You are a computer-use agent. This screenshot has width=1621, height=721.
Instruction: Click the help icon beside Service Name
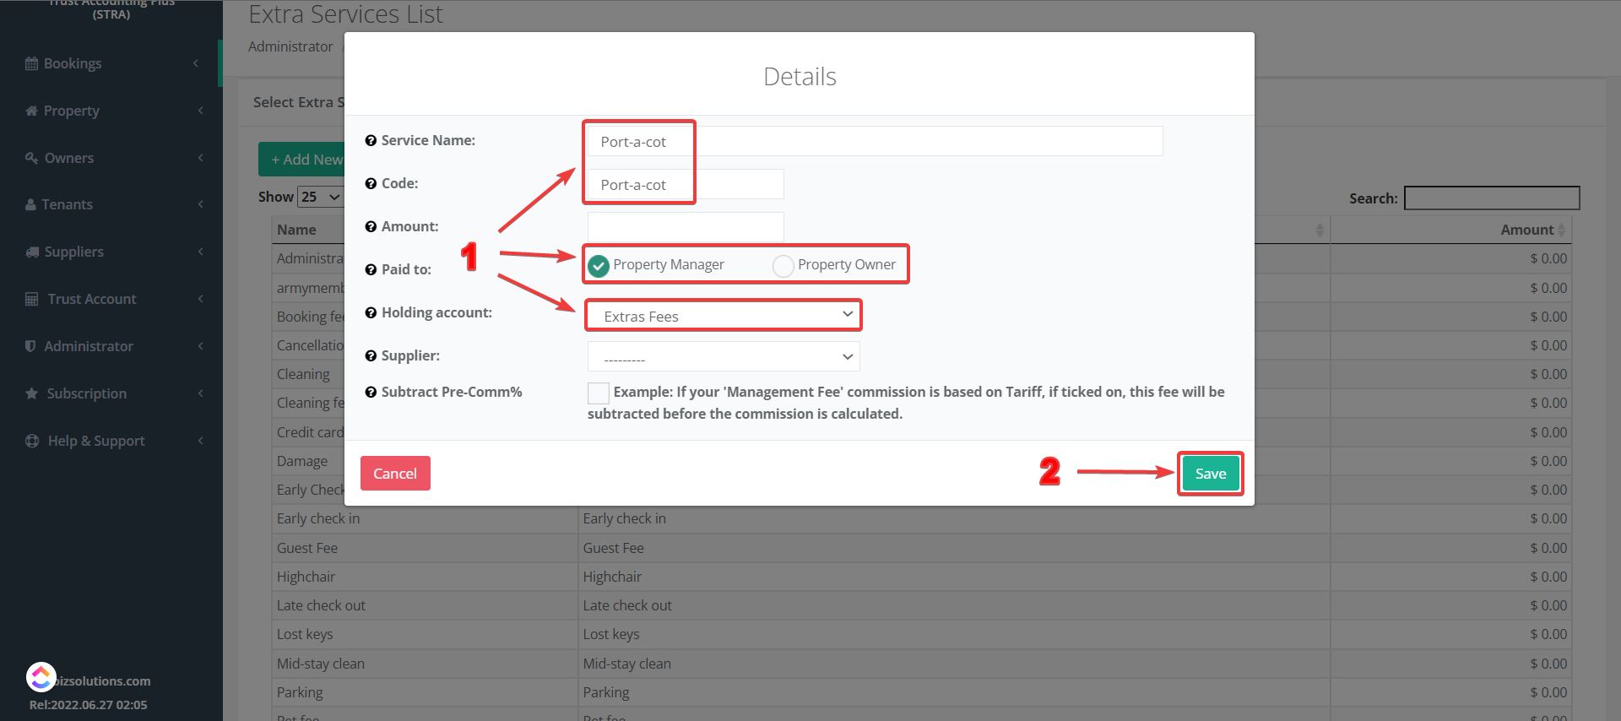[371, 141]
